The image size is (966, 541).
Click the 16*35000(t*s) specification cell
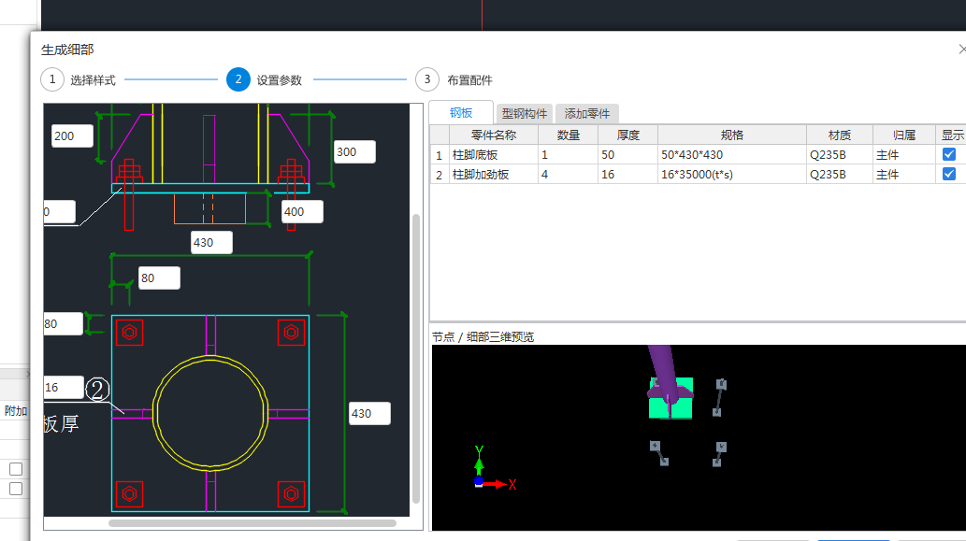click(x=732, y=174)
